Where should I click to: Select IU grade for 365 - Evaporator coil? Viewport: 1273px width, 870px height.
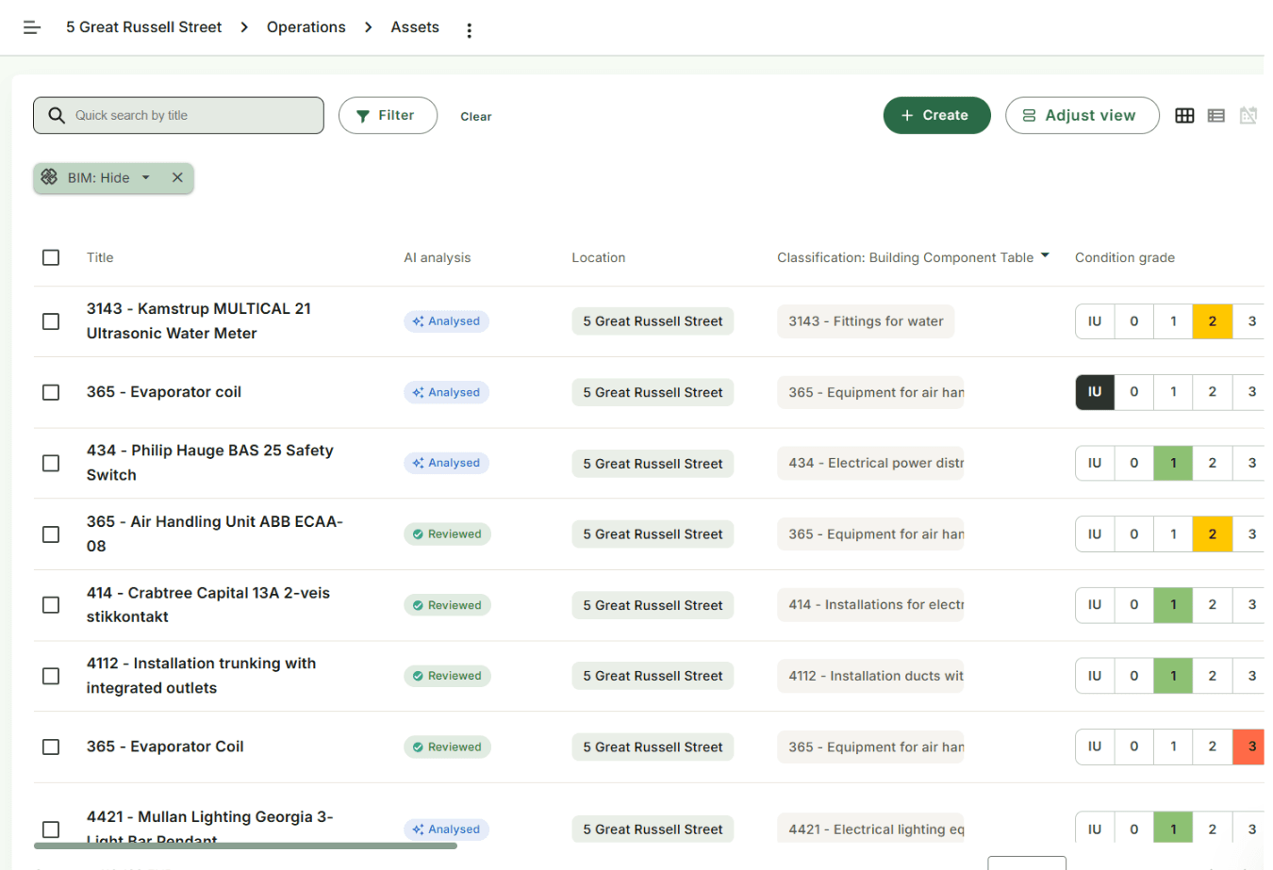click(1095, 392)
